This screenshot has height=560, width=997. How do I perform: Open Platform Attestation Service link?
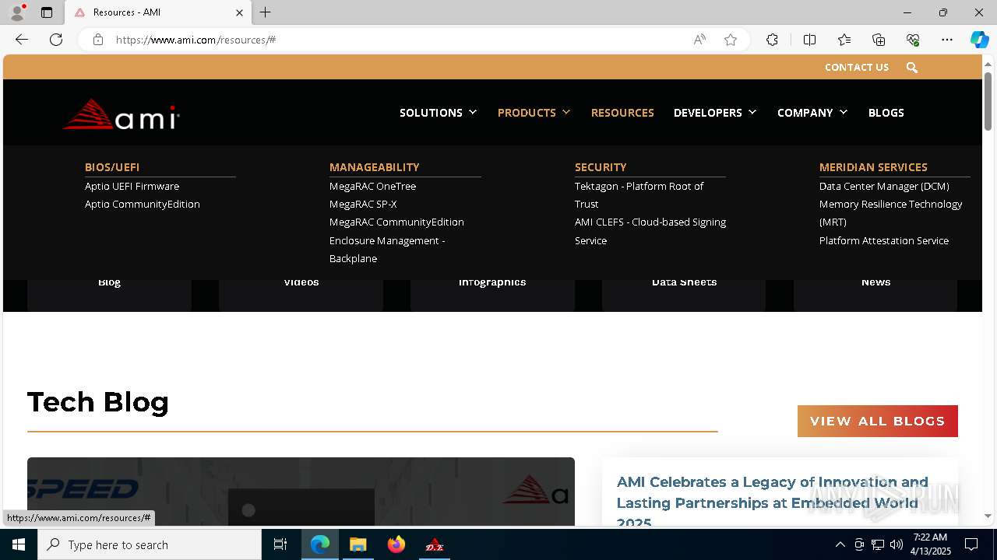click(x=884, y=240)
